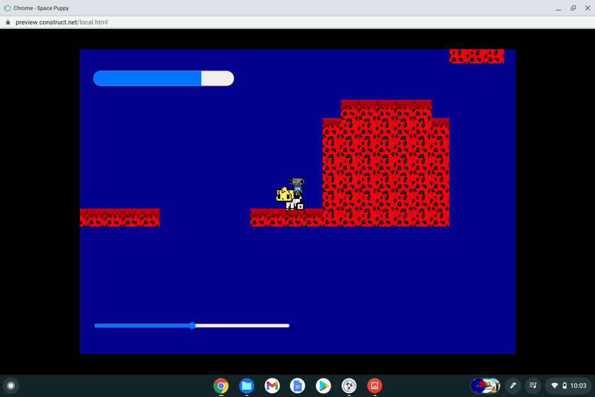Viewport: 595px width, 397px height.
Task: Click the preview.construct.net address bar
Action: point(61,22)
